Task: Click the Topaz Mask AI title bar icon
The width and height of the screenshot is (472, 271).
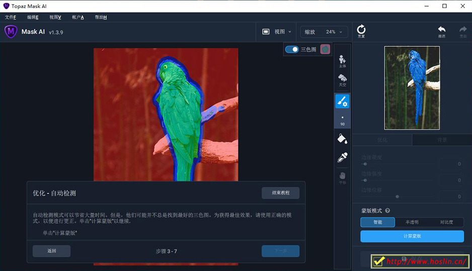Action: pyautogui.click(x=6, y=6)
